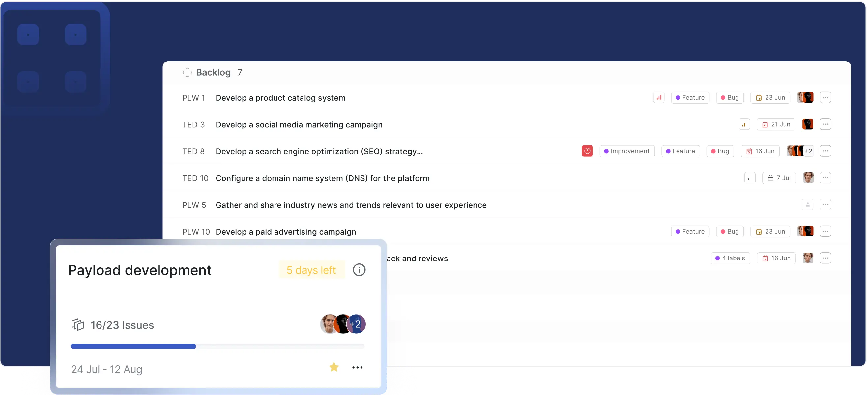Click the +2 assignees badge on TED 8
The width and height of the screenshot is (867, 395).
tap(808, 151)
